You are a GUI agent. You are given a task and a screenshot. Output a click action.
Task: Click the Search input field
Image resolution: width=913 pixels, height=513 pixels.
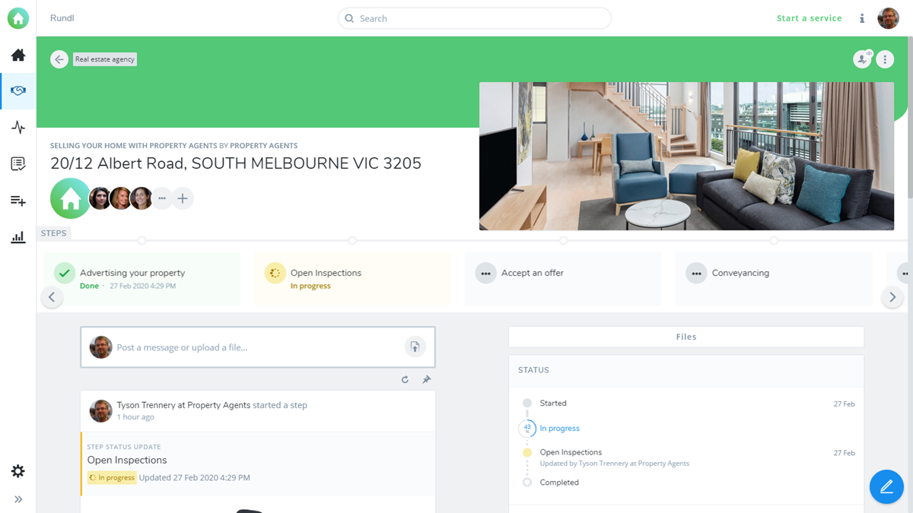pyautogui.click(x=475, y=18)
